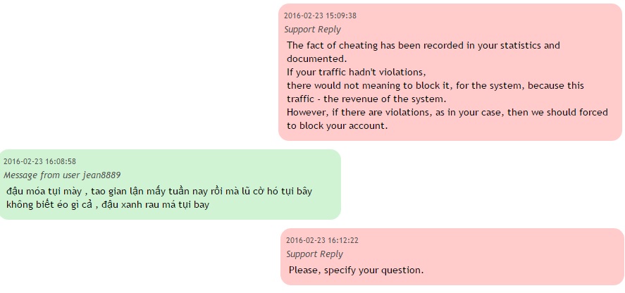This screenshot has height=293, width=625.
Task: Click the phrase "there would not meaning to block"
Action: tap(361, 86)
